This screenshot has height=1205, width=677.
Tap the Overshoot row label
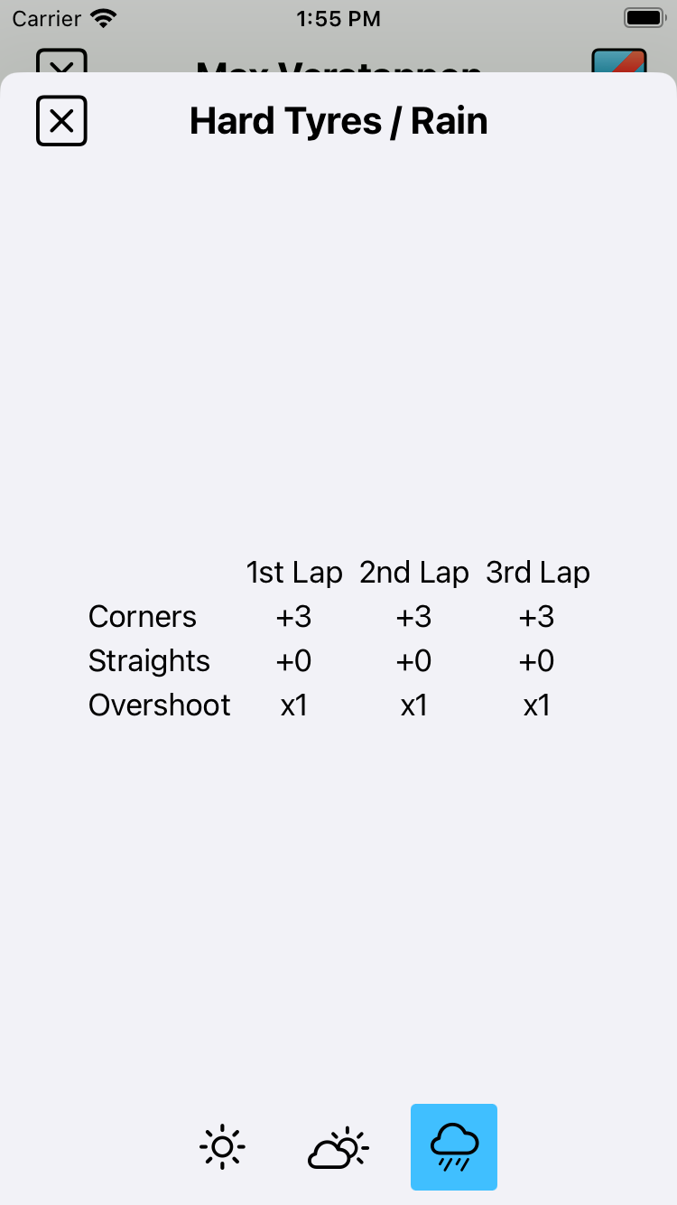pyautogui.click(x=160, y=705)
